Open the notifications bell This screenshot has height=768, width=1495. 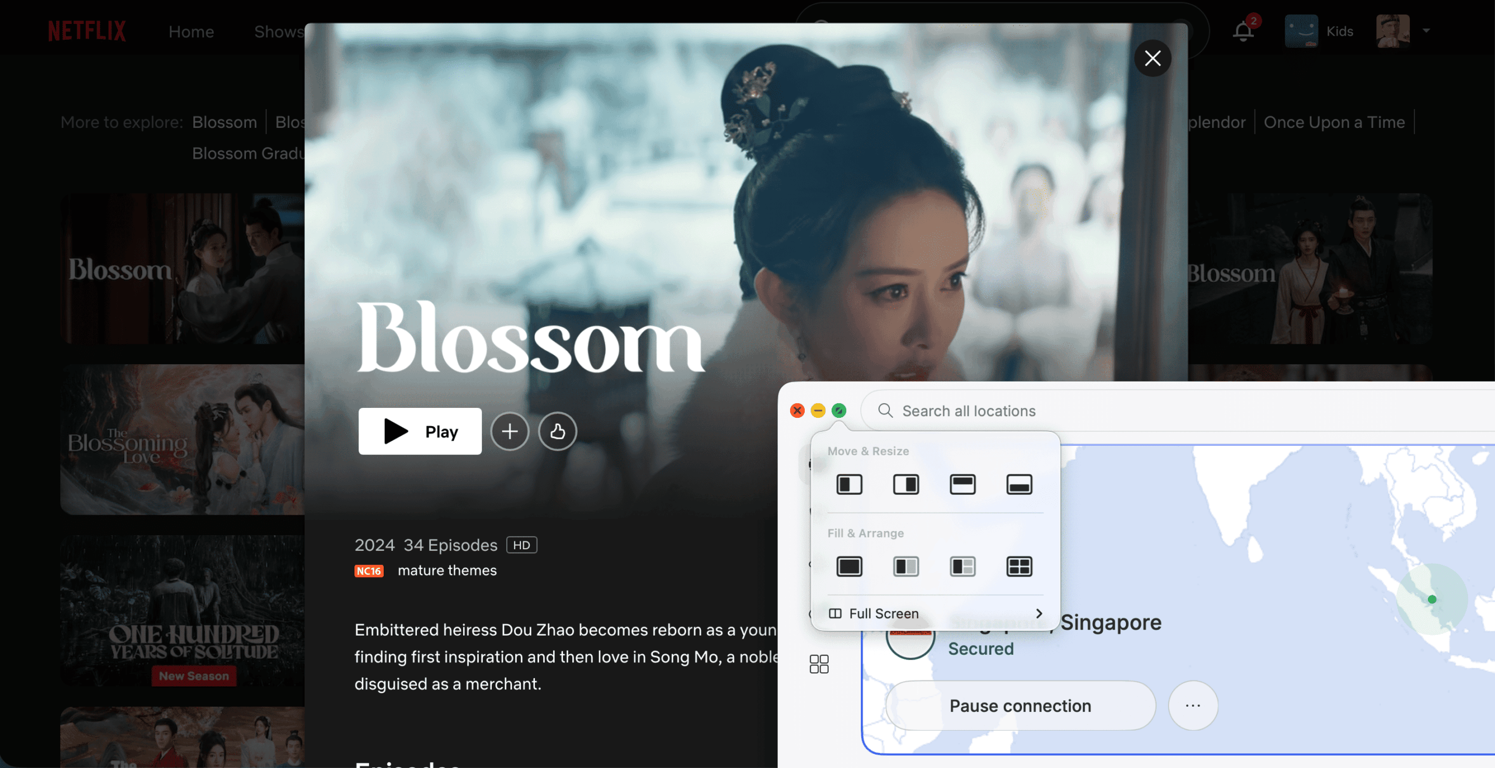pyautogui.click(x=1243, y=31)
